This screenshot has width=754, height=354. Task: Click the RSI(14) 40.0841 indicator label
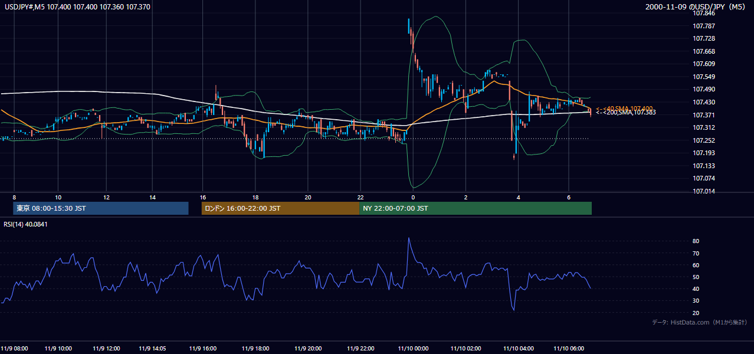24,224
